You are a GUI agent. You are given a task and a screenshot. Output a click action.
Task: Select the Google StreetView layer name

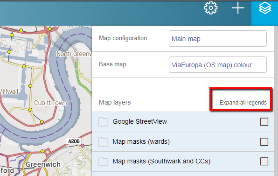click(x=140, y=121)
